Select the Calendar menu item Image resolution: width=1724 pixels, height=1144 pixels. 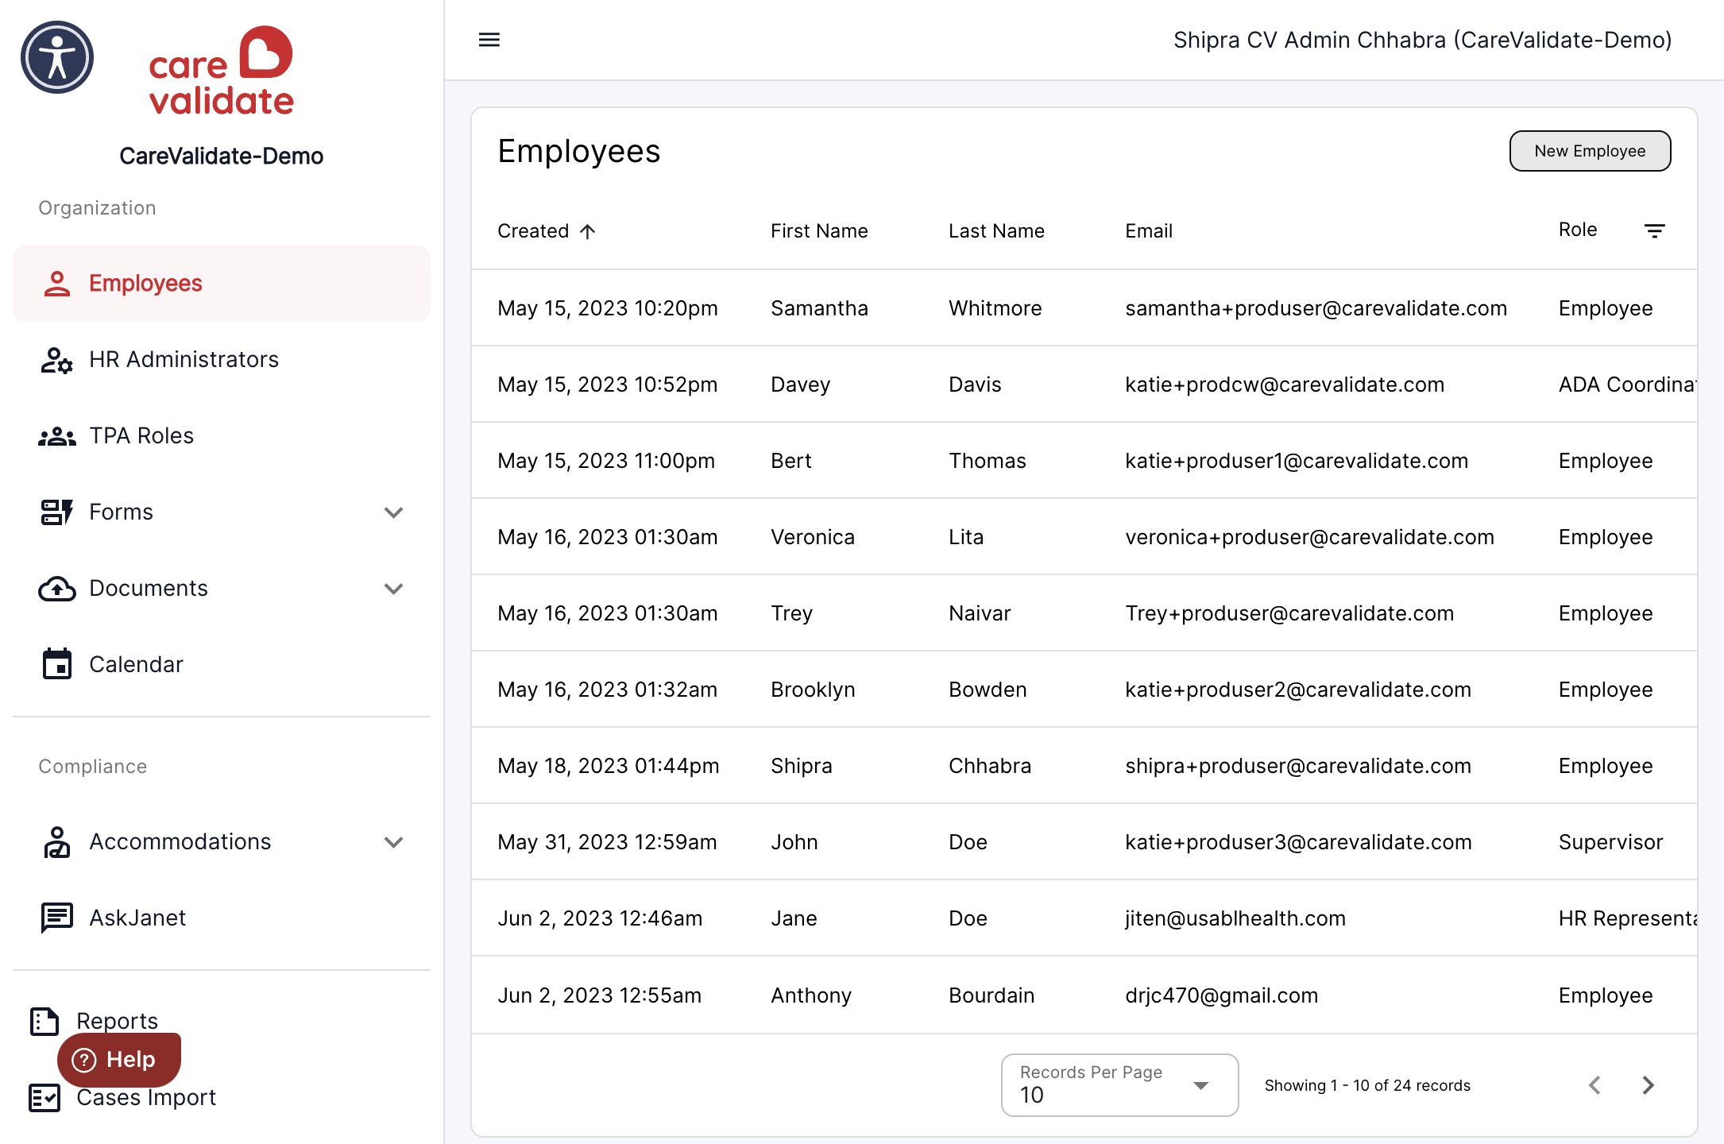click(x=222, y=664)
